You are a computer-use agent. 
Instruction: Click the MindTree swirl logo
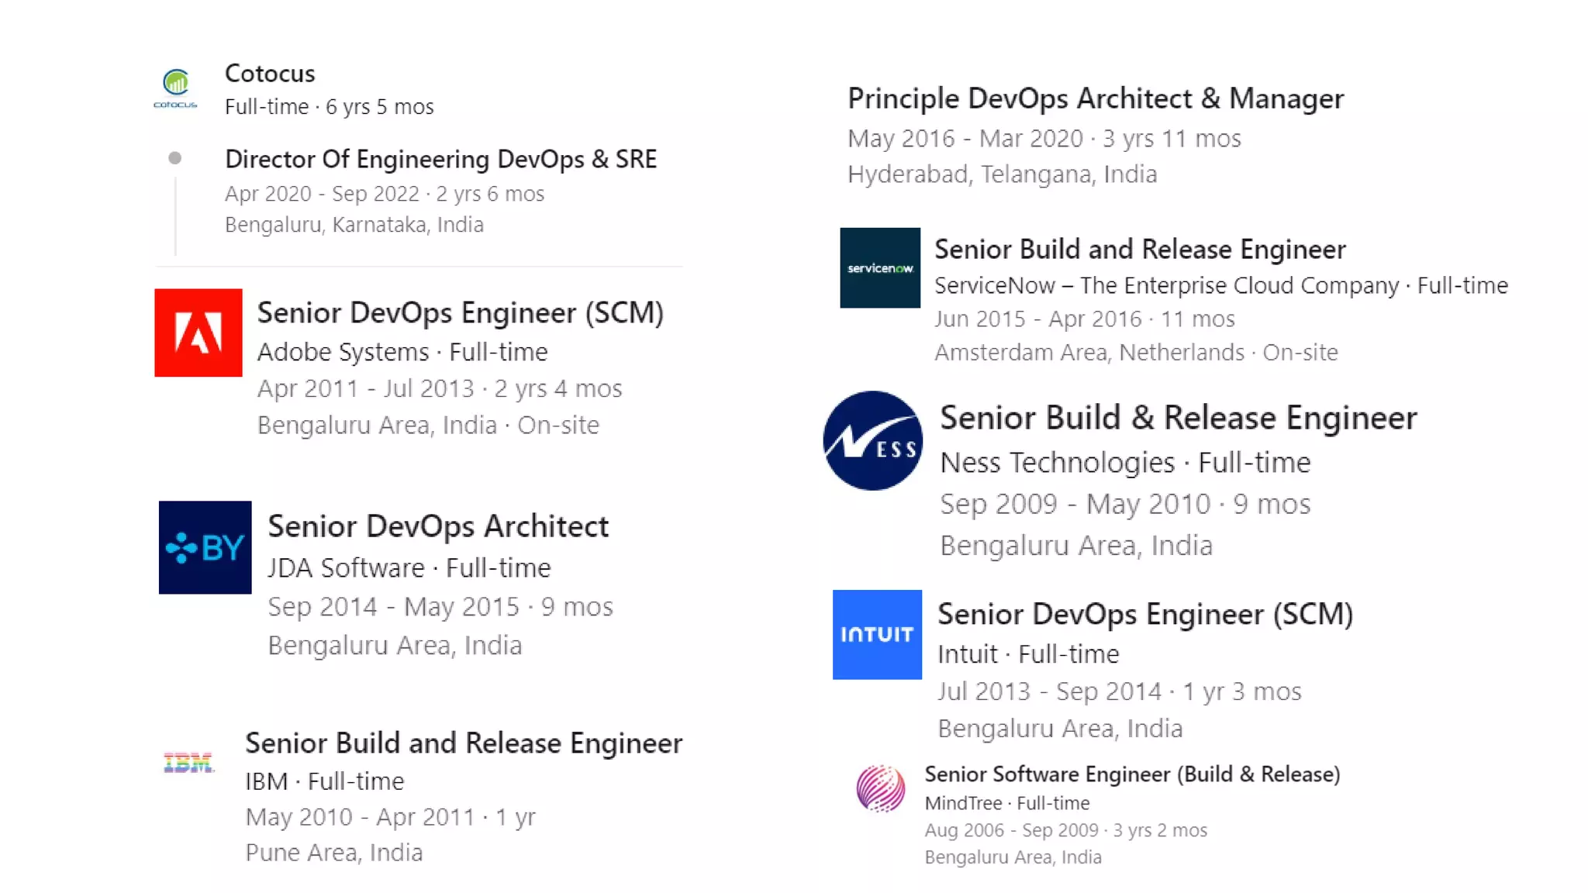pos(880,788)
